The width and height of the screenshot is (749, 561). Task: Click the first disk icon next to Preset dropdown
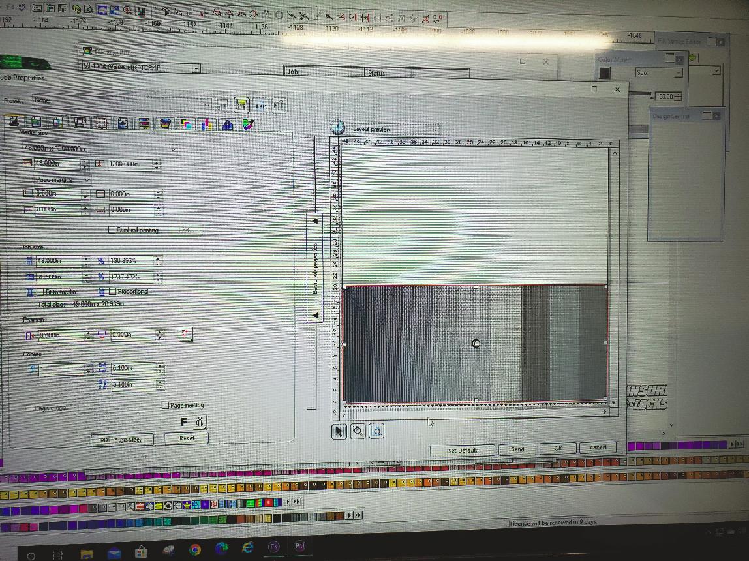[222, 104]
